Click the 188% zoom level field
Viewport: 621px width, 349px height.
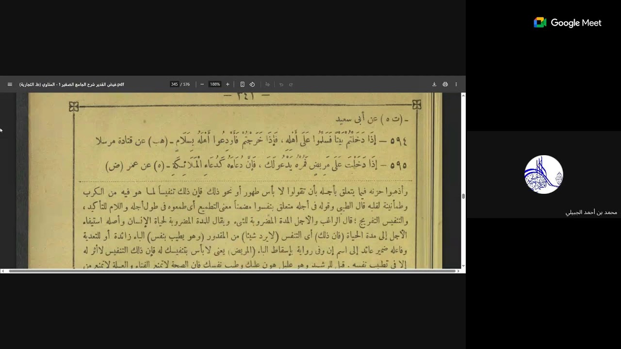tap(215, 84)
